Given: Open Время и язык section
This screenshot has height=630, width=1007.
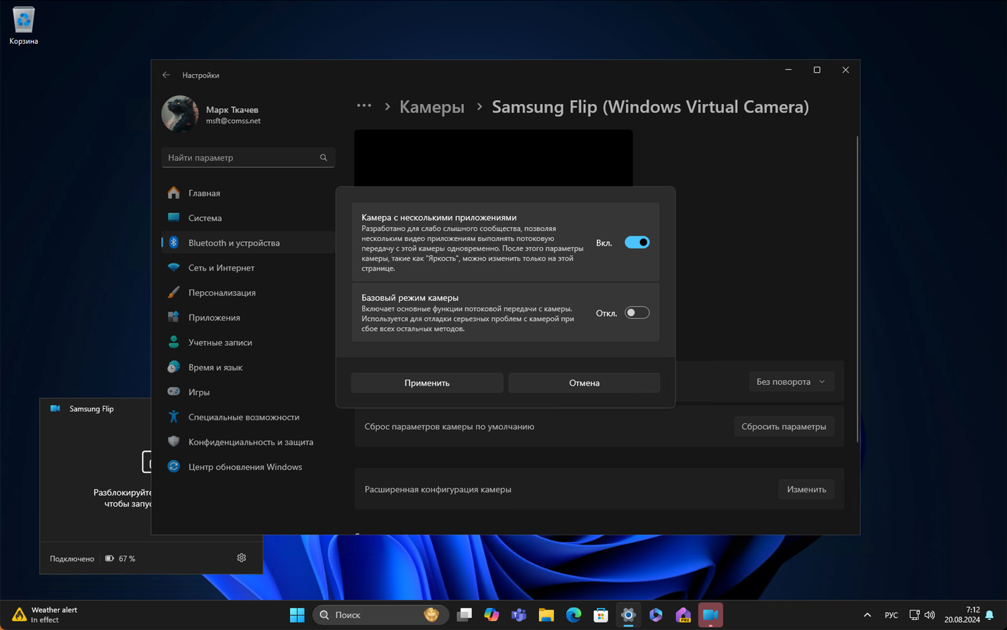Looking at the screenshot, I should [x=248, y=367].
